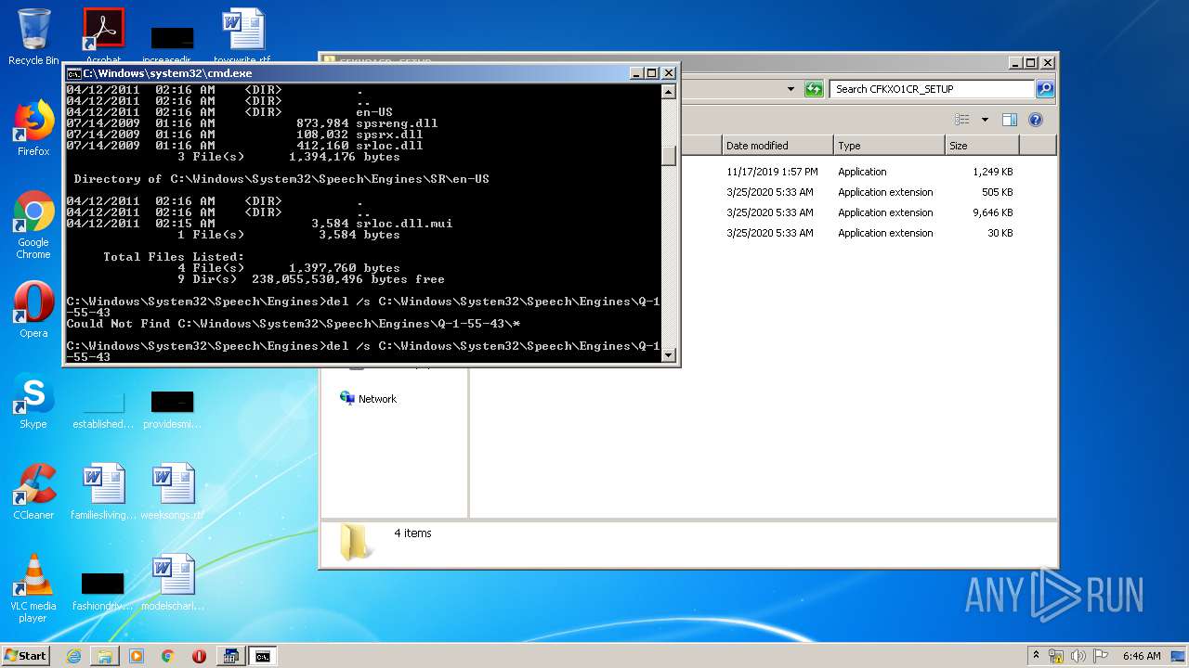Sort files by Size column header
The image size is (1189, 668).
click(x=982, y=146)
